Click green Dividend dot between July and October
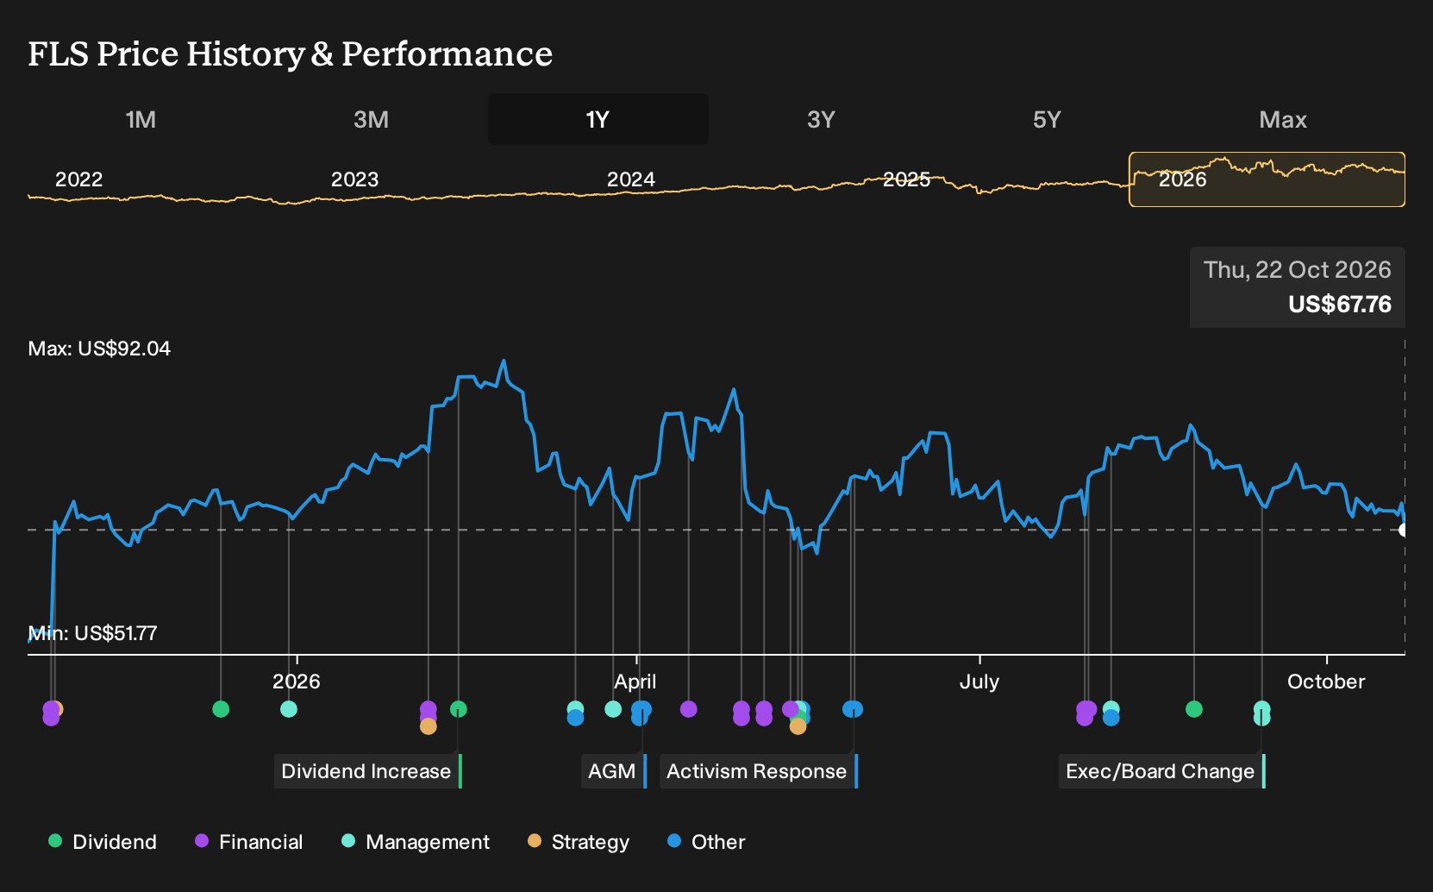The height and width of the screenshot is (892, 1433). click(1194, 709)
